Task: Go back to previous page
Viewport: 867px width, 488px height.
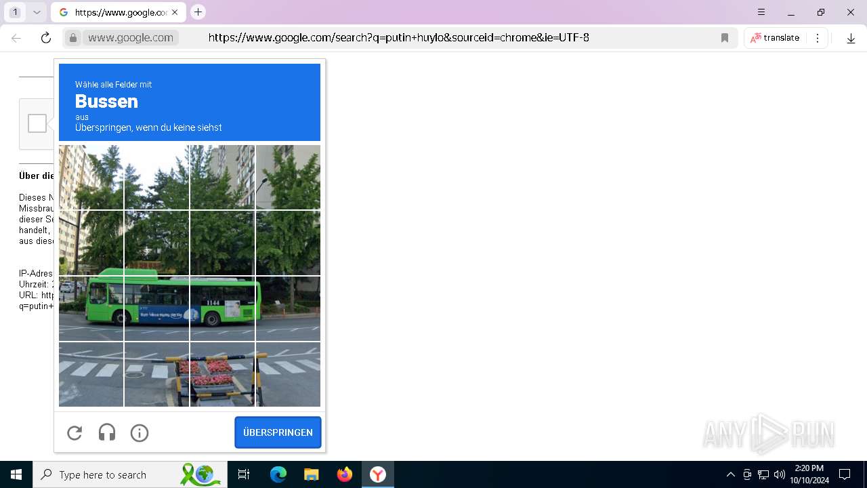Action: 16,38
